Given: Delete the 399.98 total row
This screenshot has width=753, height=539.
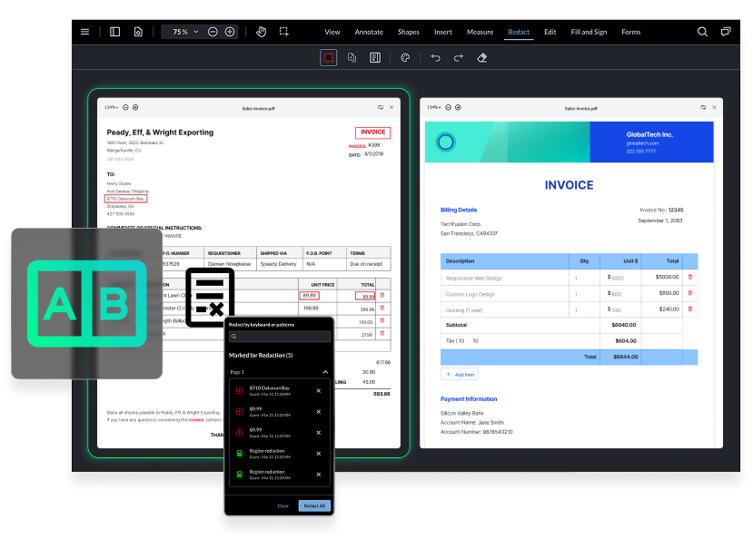Looking at the screenshot, I should pos(382,309).
